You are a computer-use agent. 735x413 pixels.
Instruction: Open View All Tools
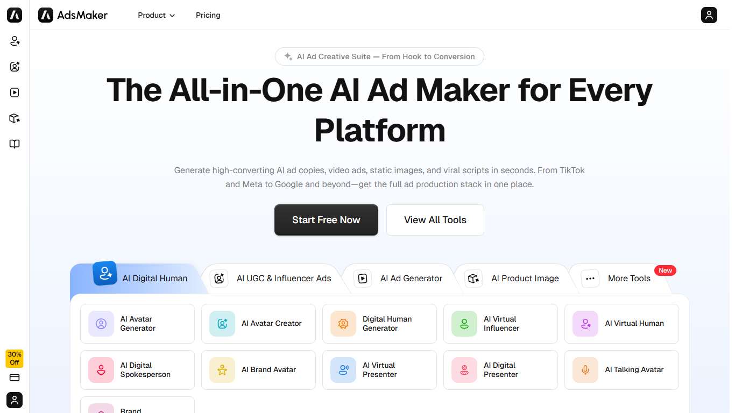point(435,220)
